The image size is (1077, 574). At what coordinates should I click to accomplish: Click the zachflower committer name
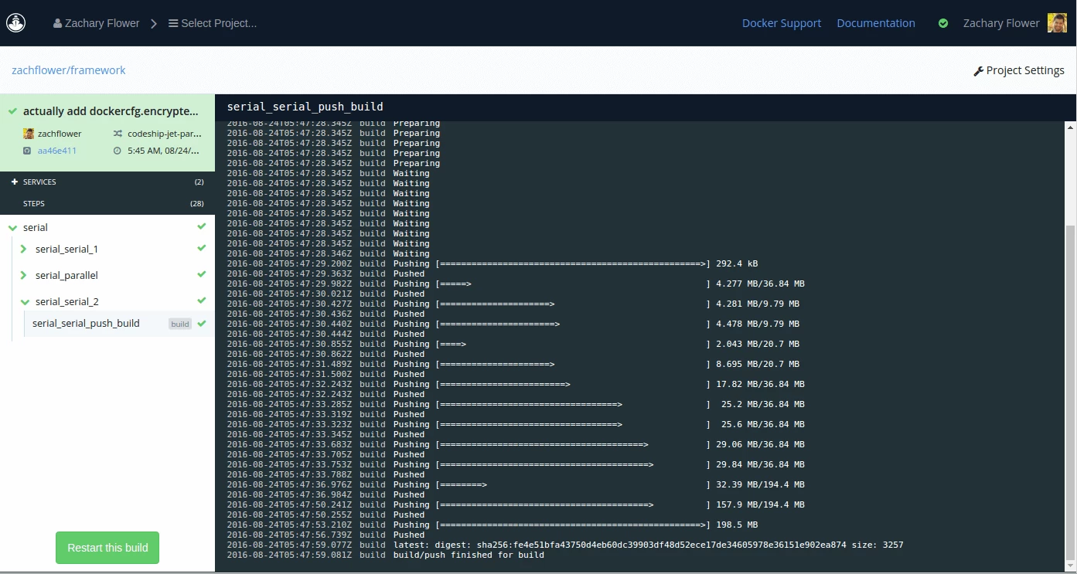60,134
